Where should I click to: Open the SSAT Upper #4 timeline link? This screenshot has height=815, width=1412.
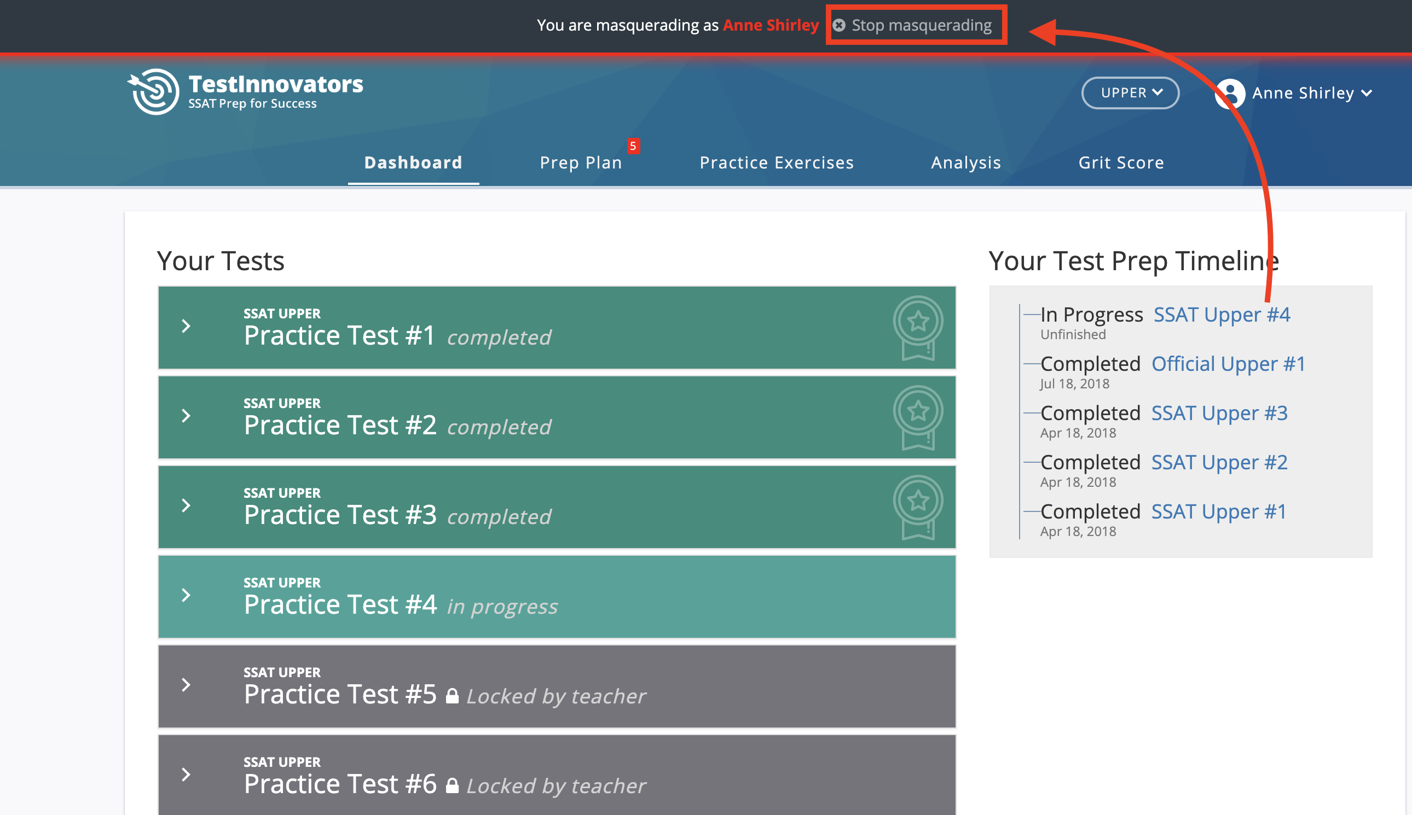coord(1222,315)
